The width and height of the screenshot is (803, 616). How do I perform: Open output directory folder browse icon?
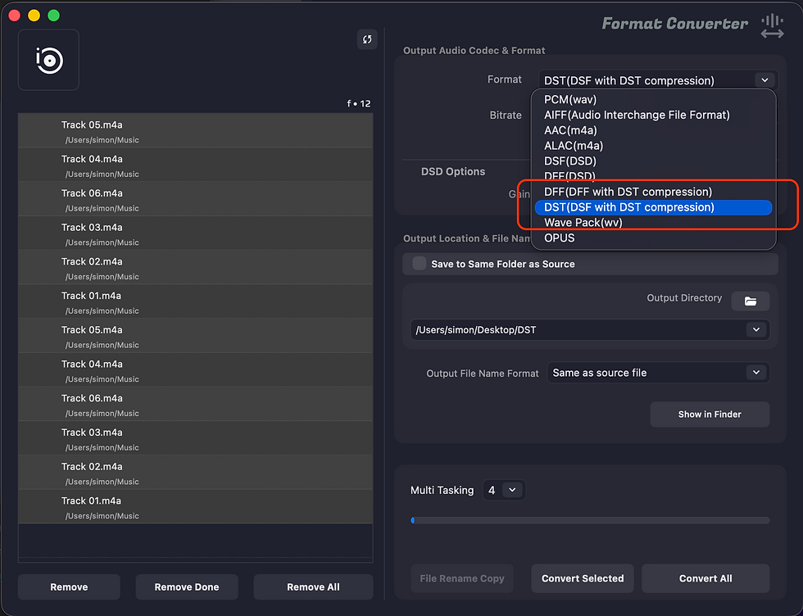[751, 301]
